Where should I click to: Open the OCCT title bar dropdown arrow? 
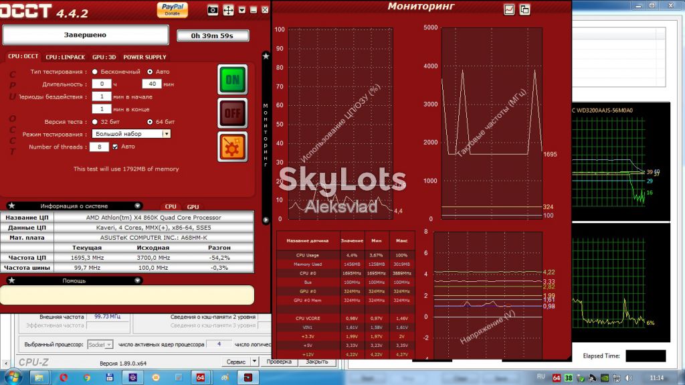(x=242, y=10)
